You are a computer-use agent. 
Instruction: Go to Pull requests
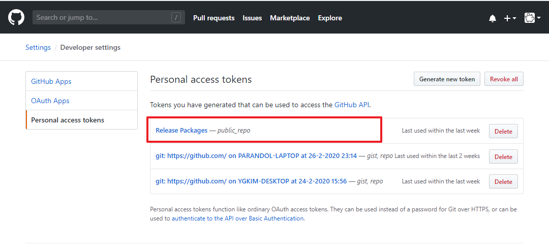[214, 18]
